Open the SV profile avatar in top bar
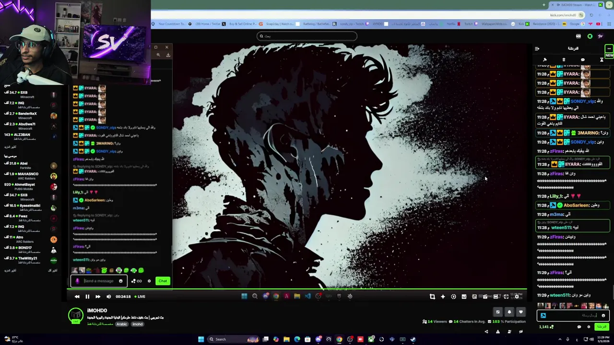The image size is (614, 345). [600, 36]
